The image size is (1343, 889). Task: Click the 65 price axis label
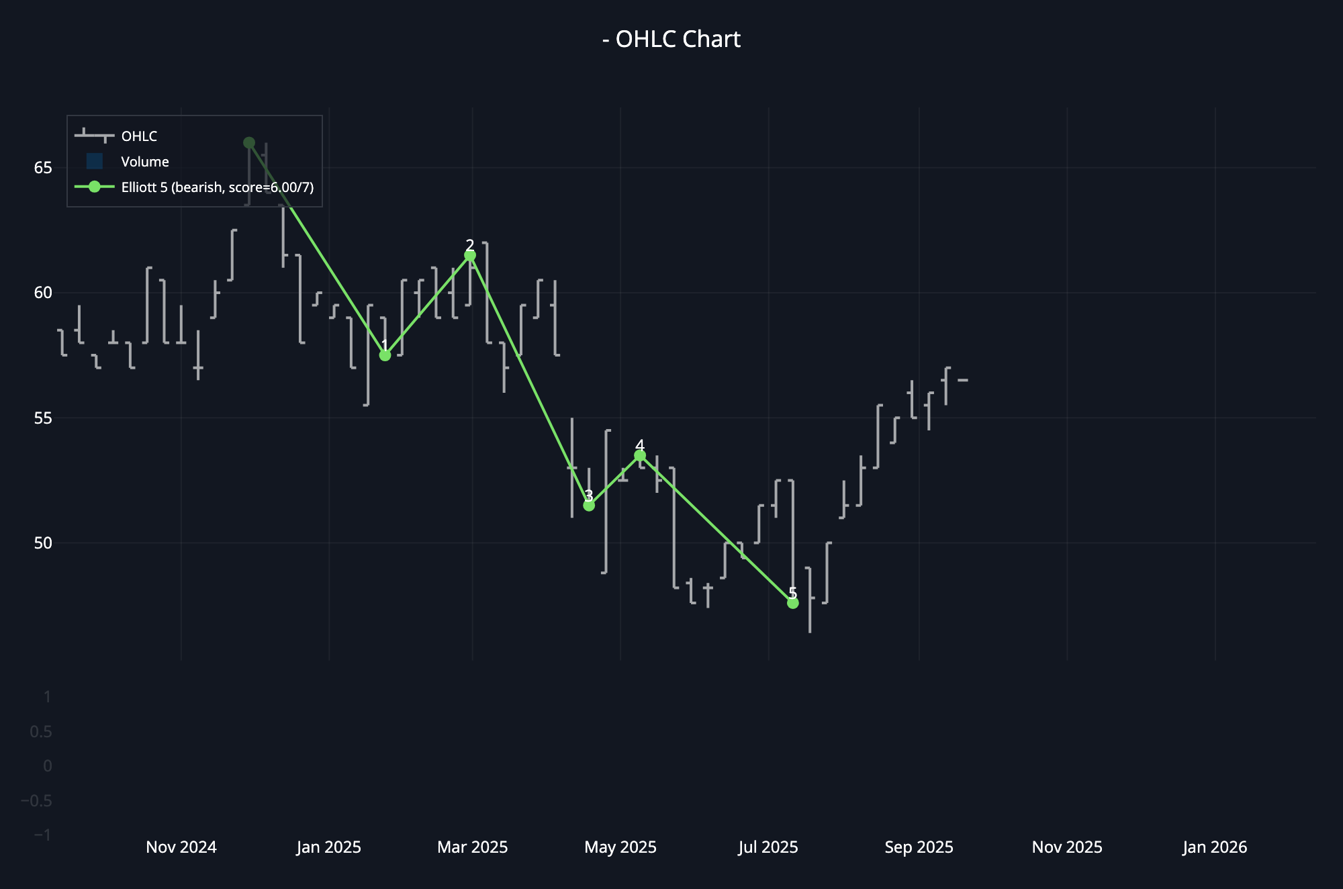43,167
